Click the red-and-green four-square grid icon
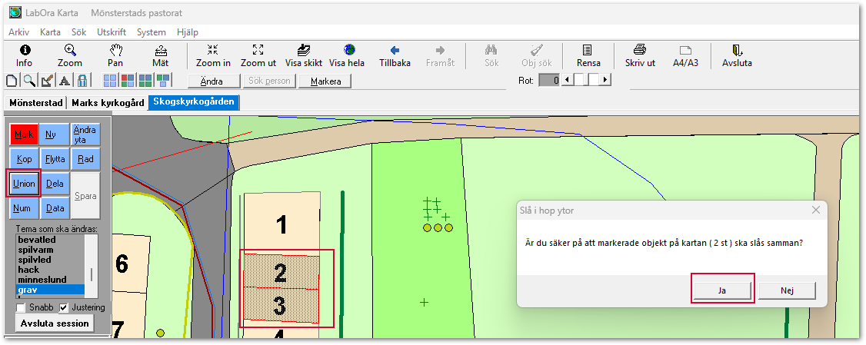Viewport: 866px width, 345px height. tap(128, 81)
